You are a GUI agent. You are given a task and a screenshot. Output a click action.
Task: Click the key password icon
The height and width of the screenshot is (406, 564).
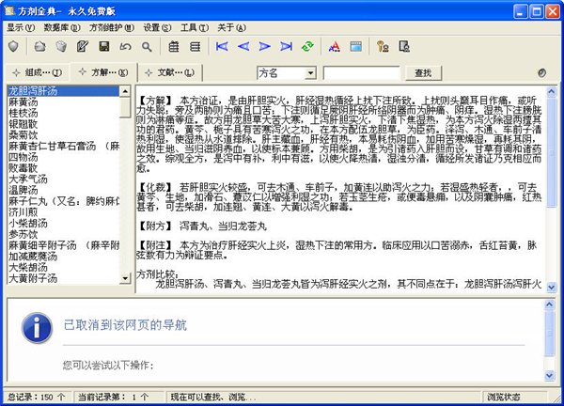383,46
